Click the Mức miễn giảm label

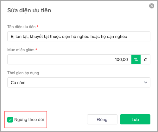coord(21,50)
